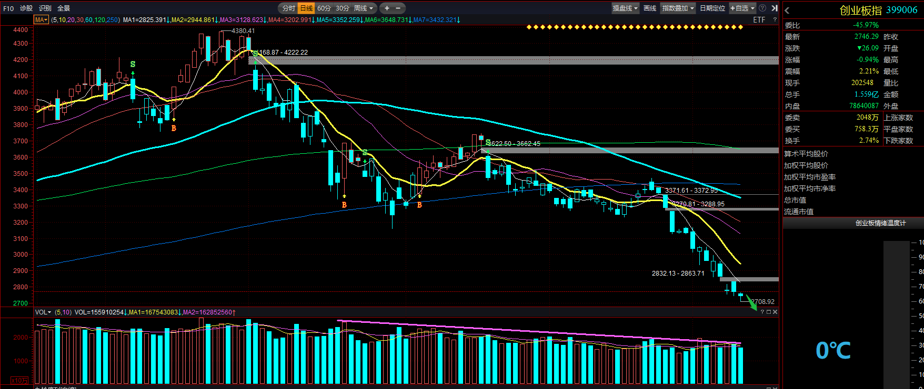Switch to 日线 daily chart

coord(306,8)
